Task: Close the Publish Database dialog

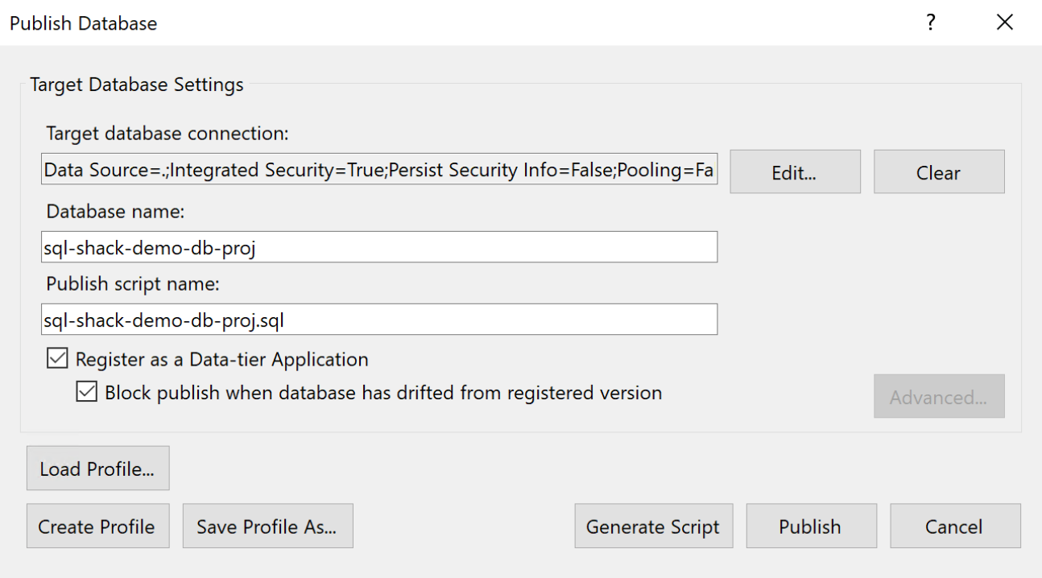Action: pyautogui.click(x=1005, y=23)
